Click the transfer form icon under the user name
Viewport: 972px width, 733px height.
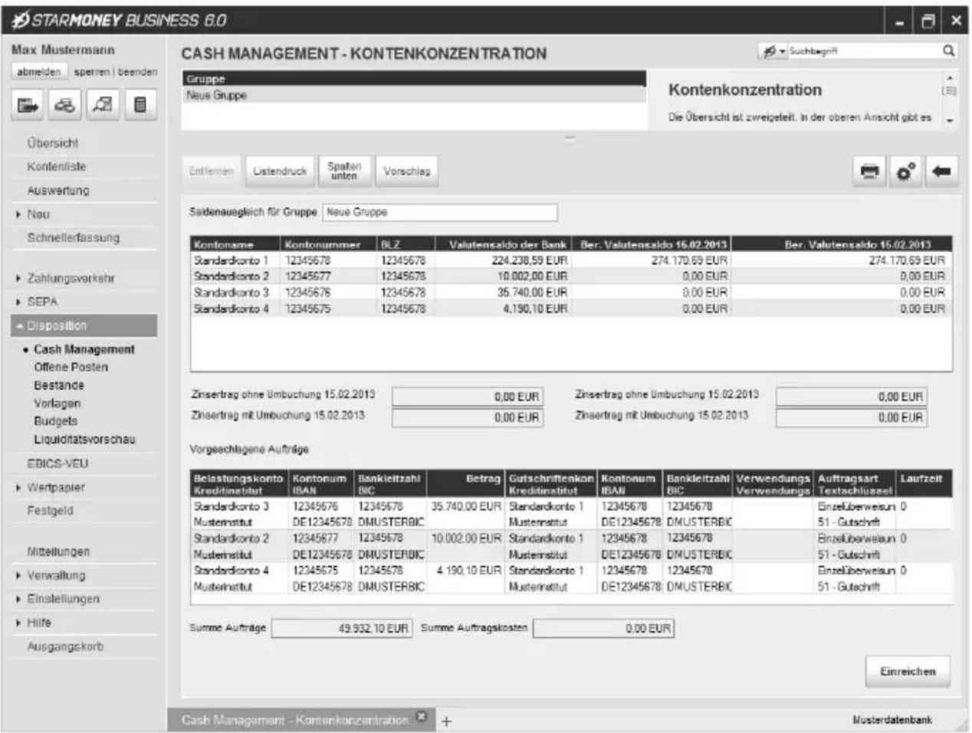pos(28,105)
